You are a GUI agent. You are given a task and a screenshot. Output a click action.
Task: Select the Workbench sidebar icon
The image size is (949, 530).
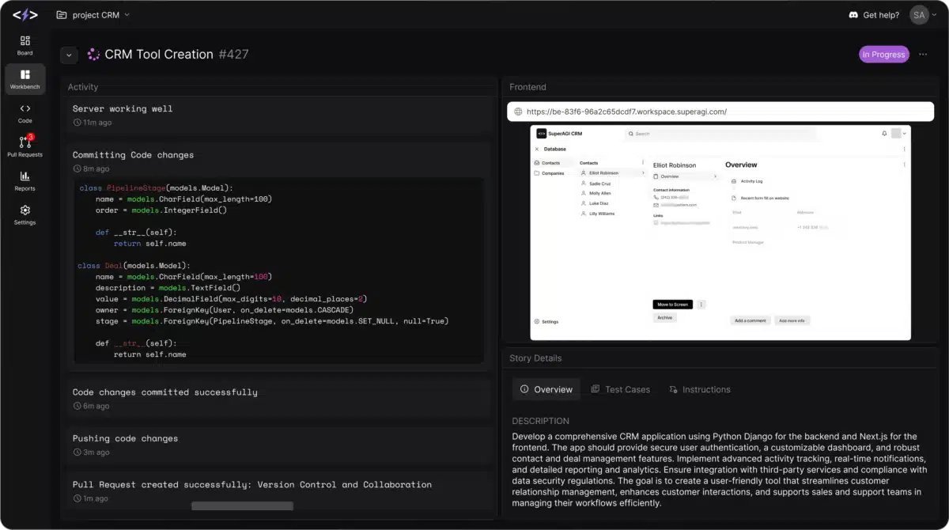[25, 79]
